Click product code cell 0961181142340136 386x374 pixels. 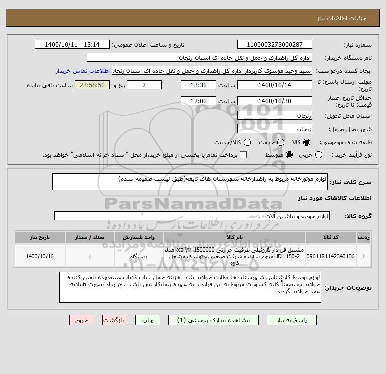tap(331, 256)
